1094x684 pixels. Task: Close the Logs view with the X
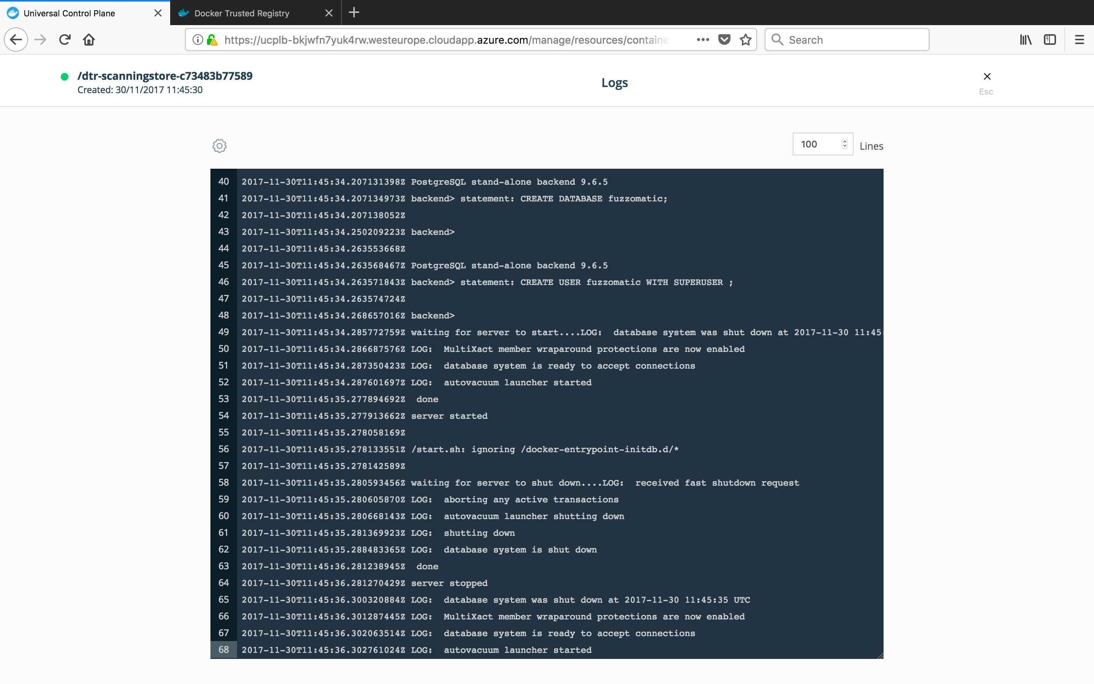pyautogui.click(x=987, y=76)
